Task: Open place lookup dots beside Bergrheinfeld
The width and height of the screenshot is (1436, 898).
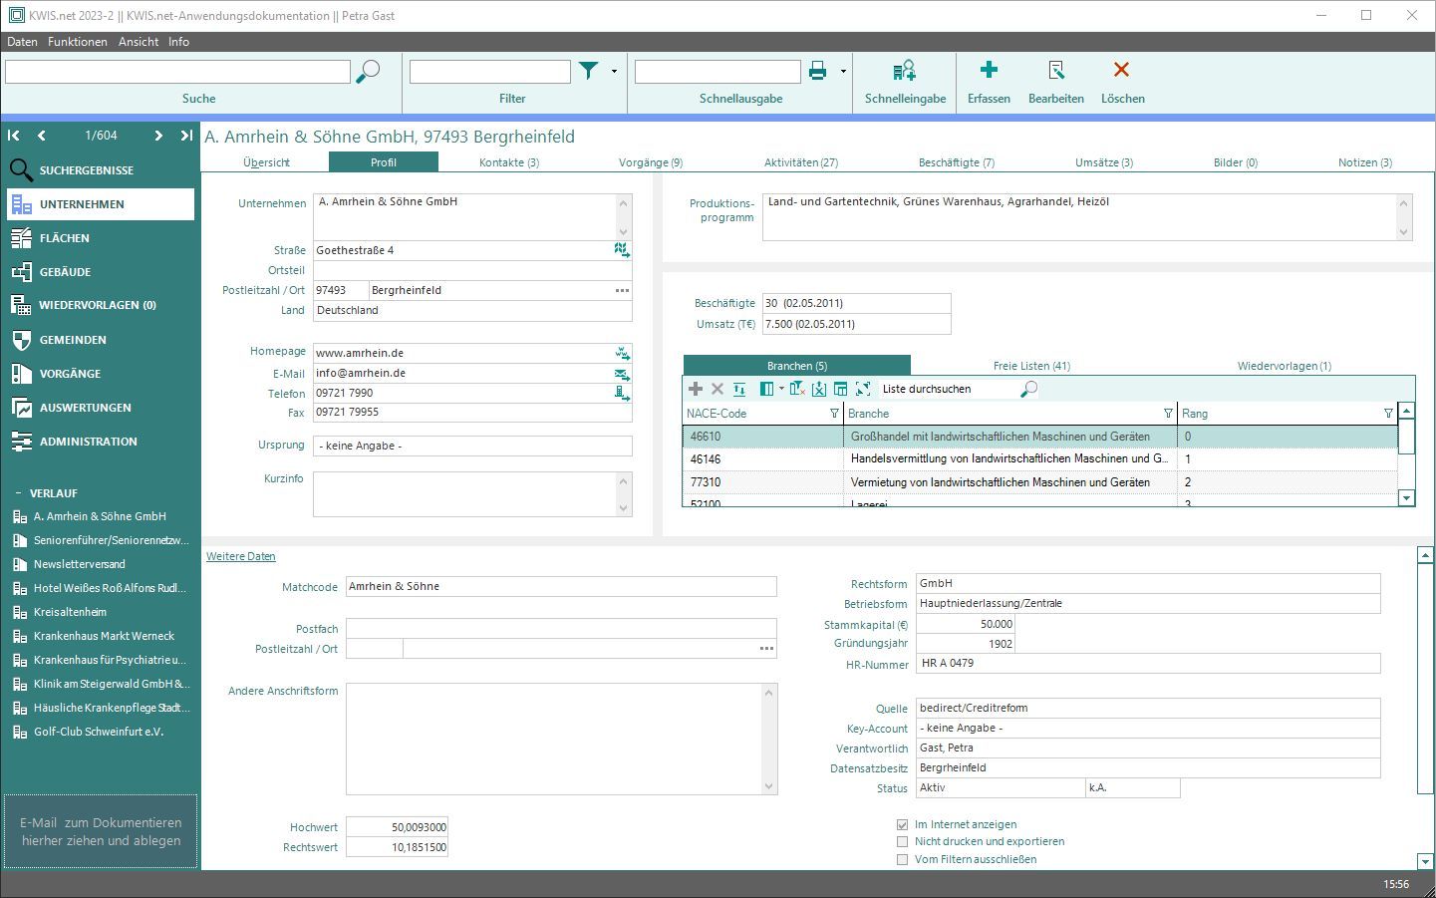Action: click(622, 291)
